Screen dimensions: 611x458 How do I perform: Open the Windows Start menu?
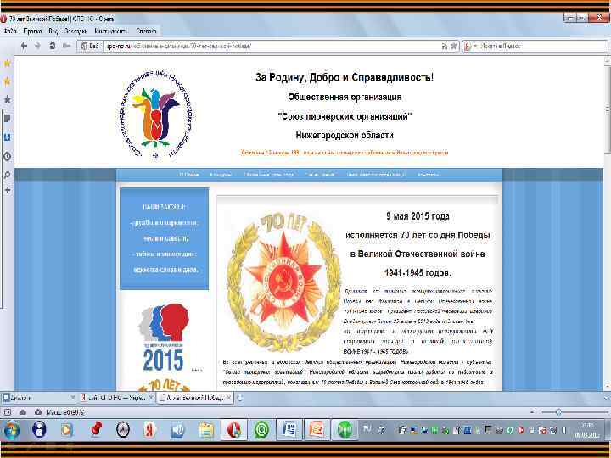tap(11, 430)
